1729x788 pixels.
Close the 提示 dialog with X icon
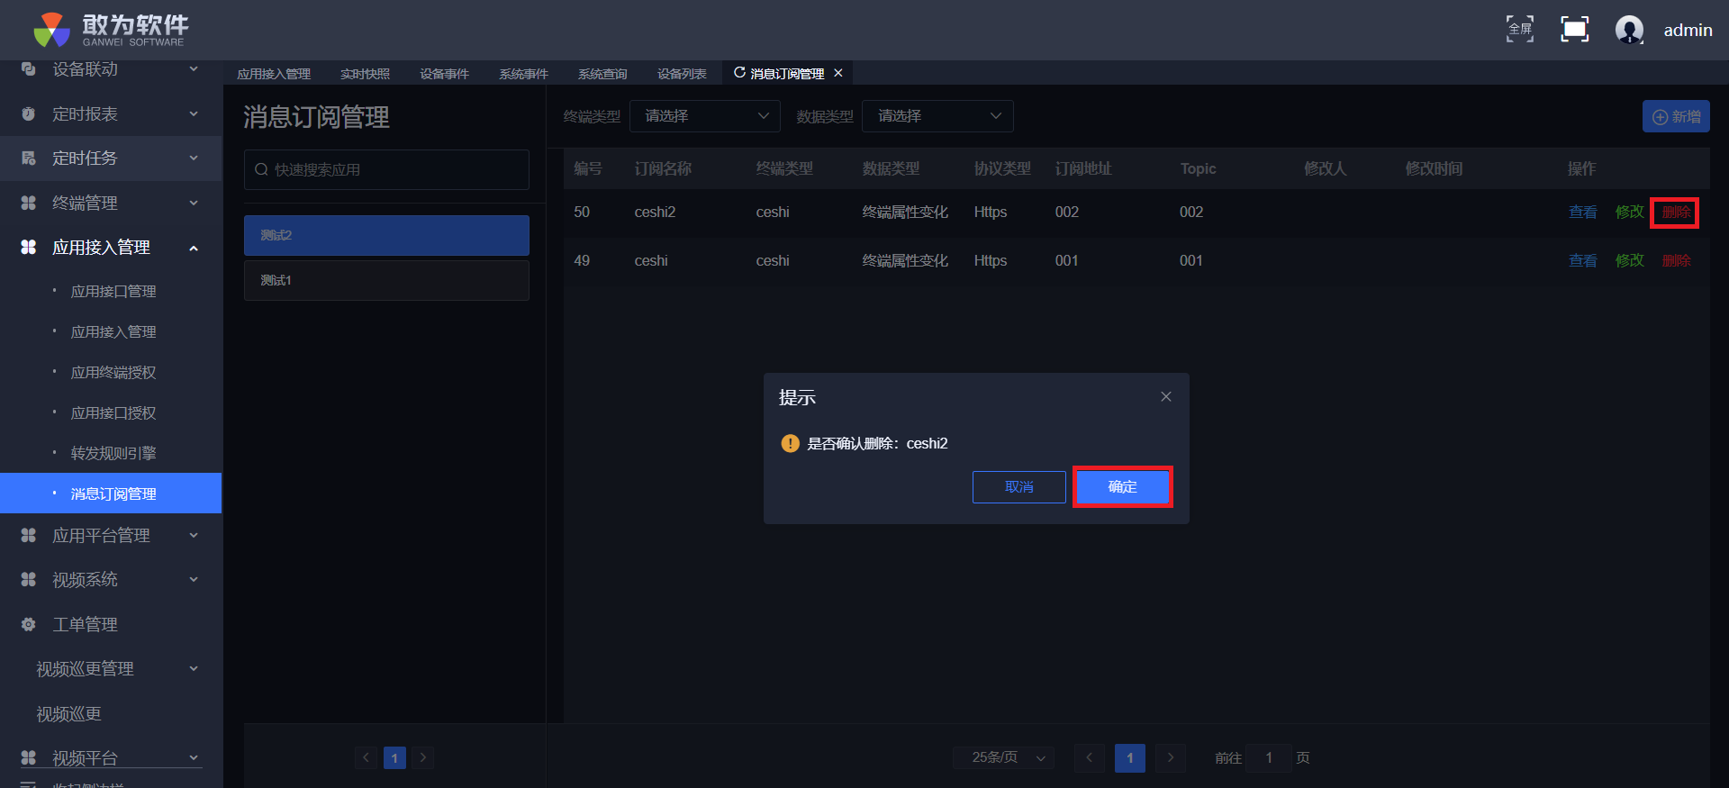[x=1166, y=397]
